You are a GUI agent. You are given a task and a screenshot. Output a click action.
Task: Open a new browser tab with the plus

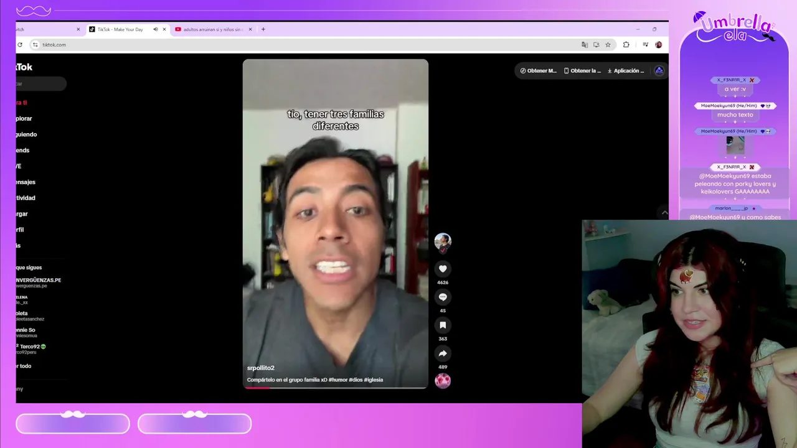(263, 29)
